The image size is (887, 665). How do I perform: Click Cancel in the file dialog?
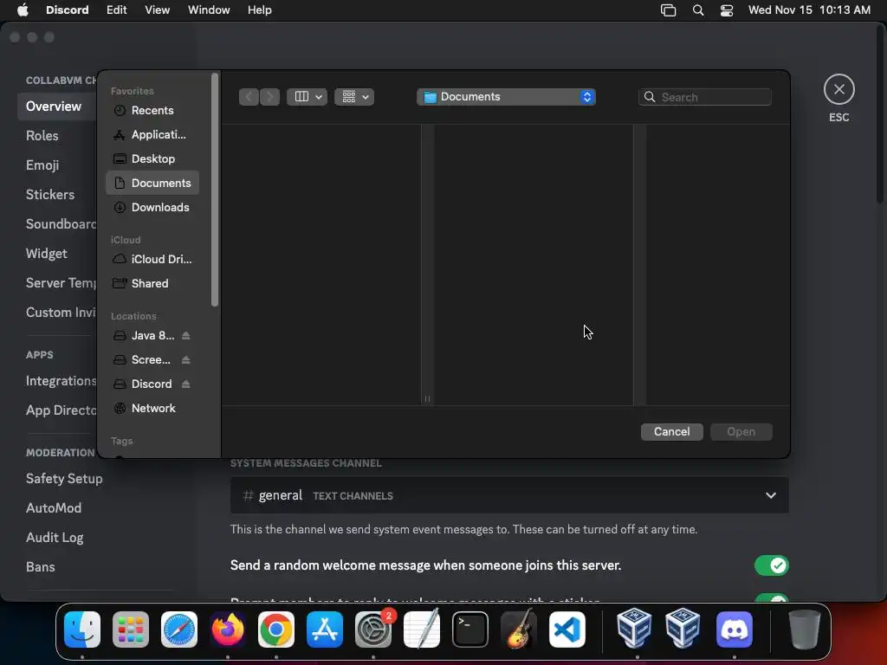click(671, 431)
